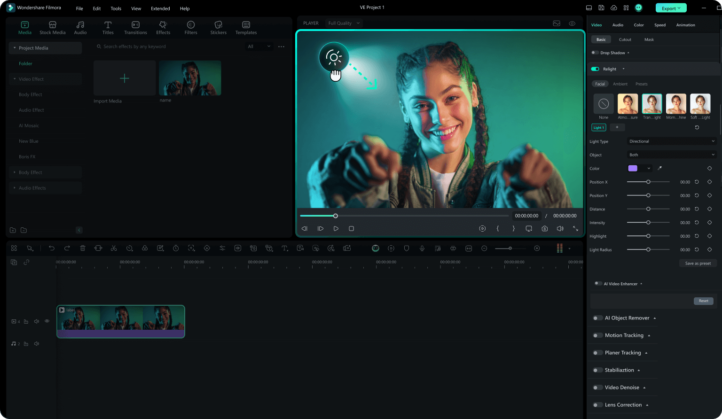Viewport: 722px width, 419px height.
Task: Enable the Lens Correction switch
Action: (x=597, y=405)
